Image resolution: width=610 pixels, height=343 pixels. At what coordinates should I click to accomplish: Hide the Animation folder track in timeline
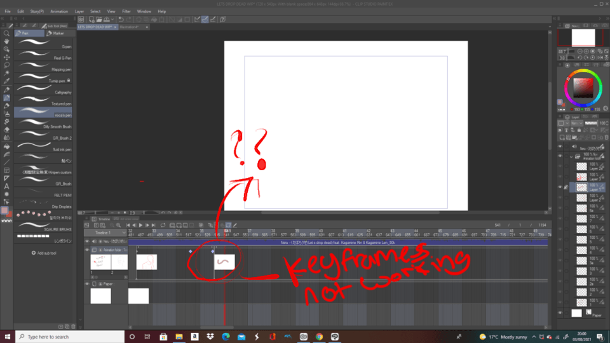tap(88, 250)
